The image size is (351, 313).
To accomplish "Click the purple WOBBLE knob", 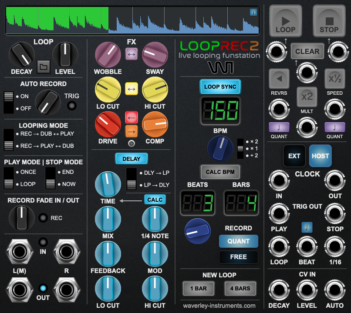I will point(108,54).
